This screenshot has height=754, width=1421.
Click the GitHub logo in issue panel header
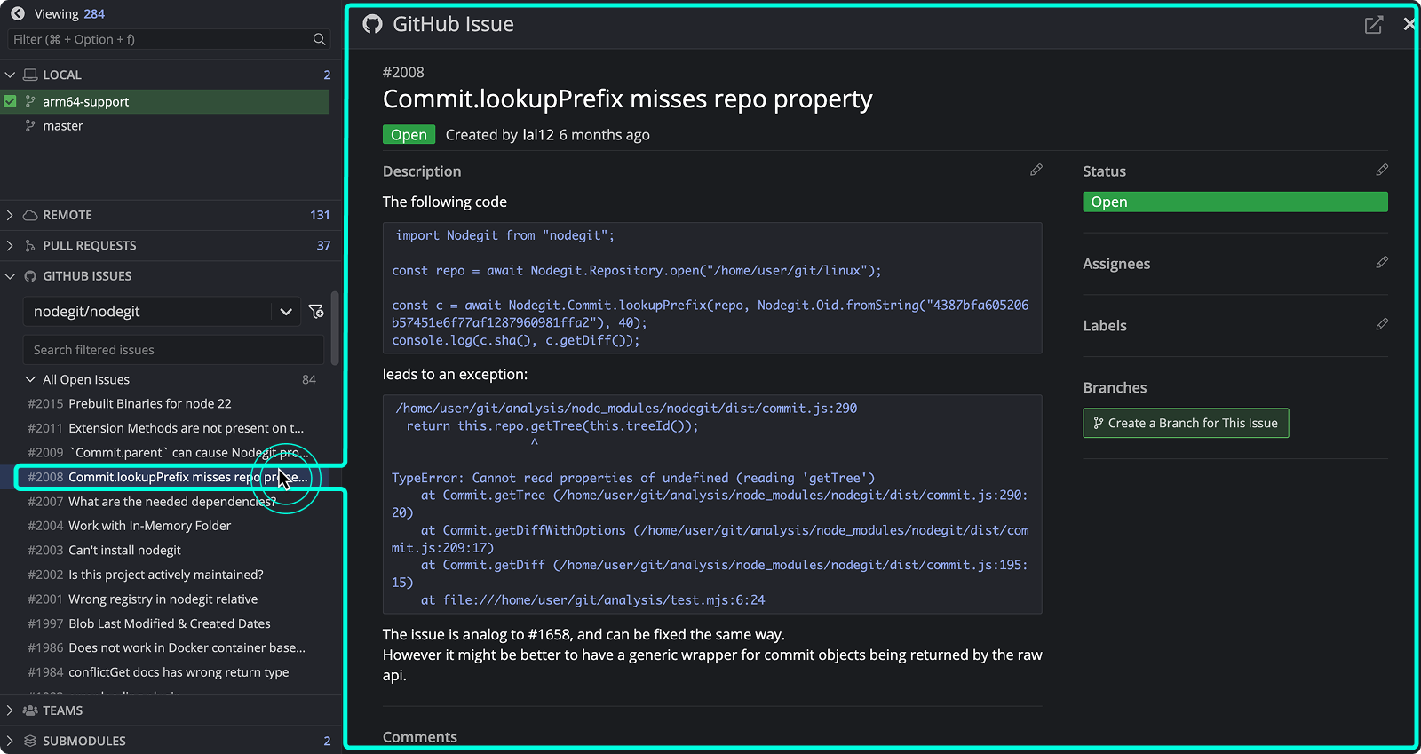[373, 24]
